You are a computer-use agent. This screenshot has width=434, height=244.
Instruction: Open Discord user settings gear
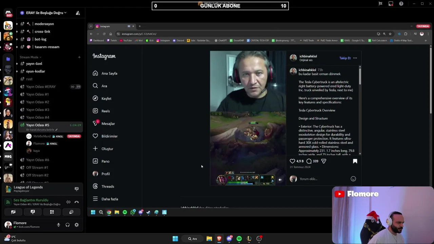[77, 225]
